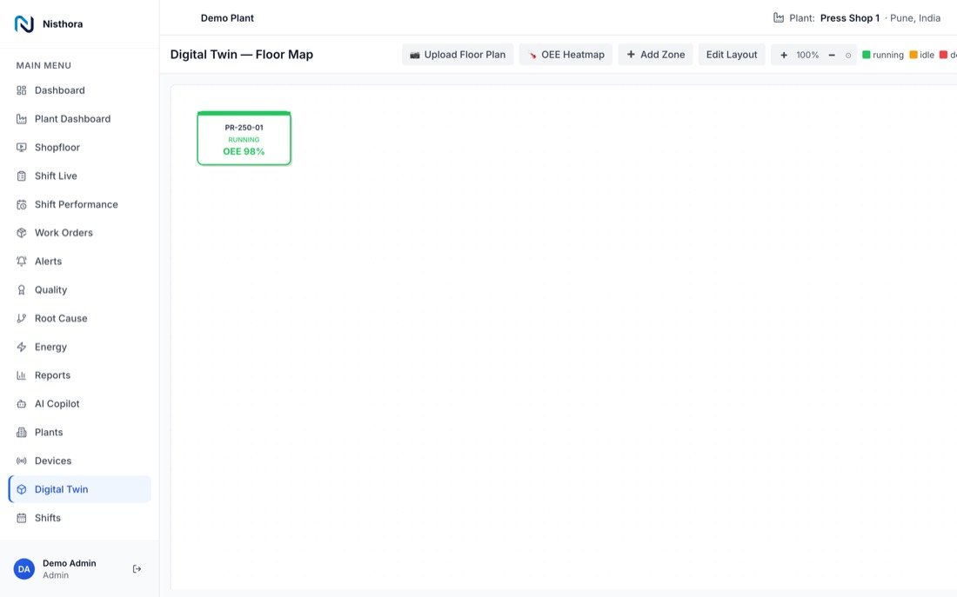Click the Upload Floor Plan button
The height and width of the screenshot is (597, 957).
(x=458, y=55)
